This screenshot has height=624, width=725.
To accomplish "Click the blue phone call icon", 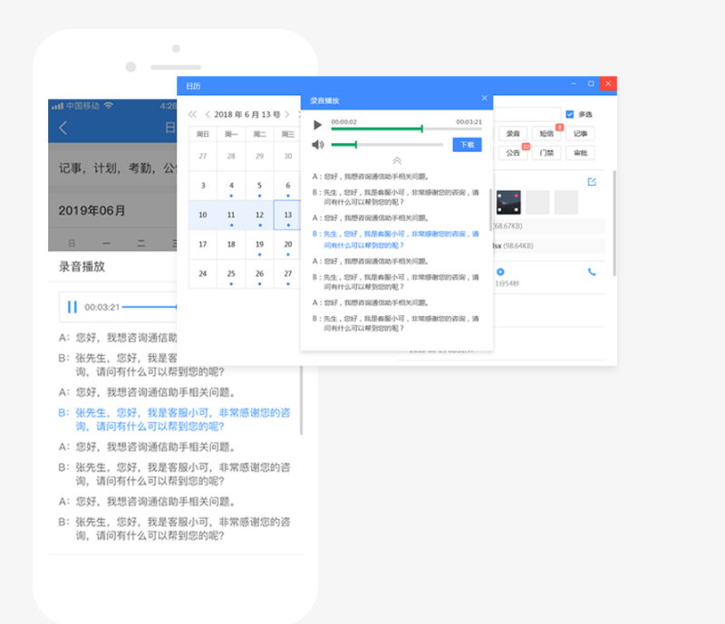I will pyautogui.click(x=592, y=273).
